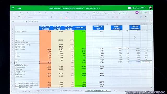Switch to the Formulas ribbon tab
Screen dimensions: 167x94
tap(38, 13)
